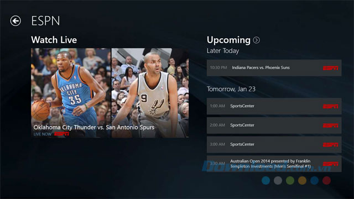
Task: Open Oklahoma City Thunder vs. Spurs live tile
Action: coord(110,93)
